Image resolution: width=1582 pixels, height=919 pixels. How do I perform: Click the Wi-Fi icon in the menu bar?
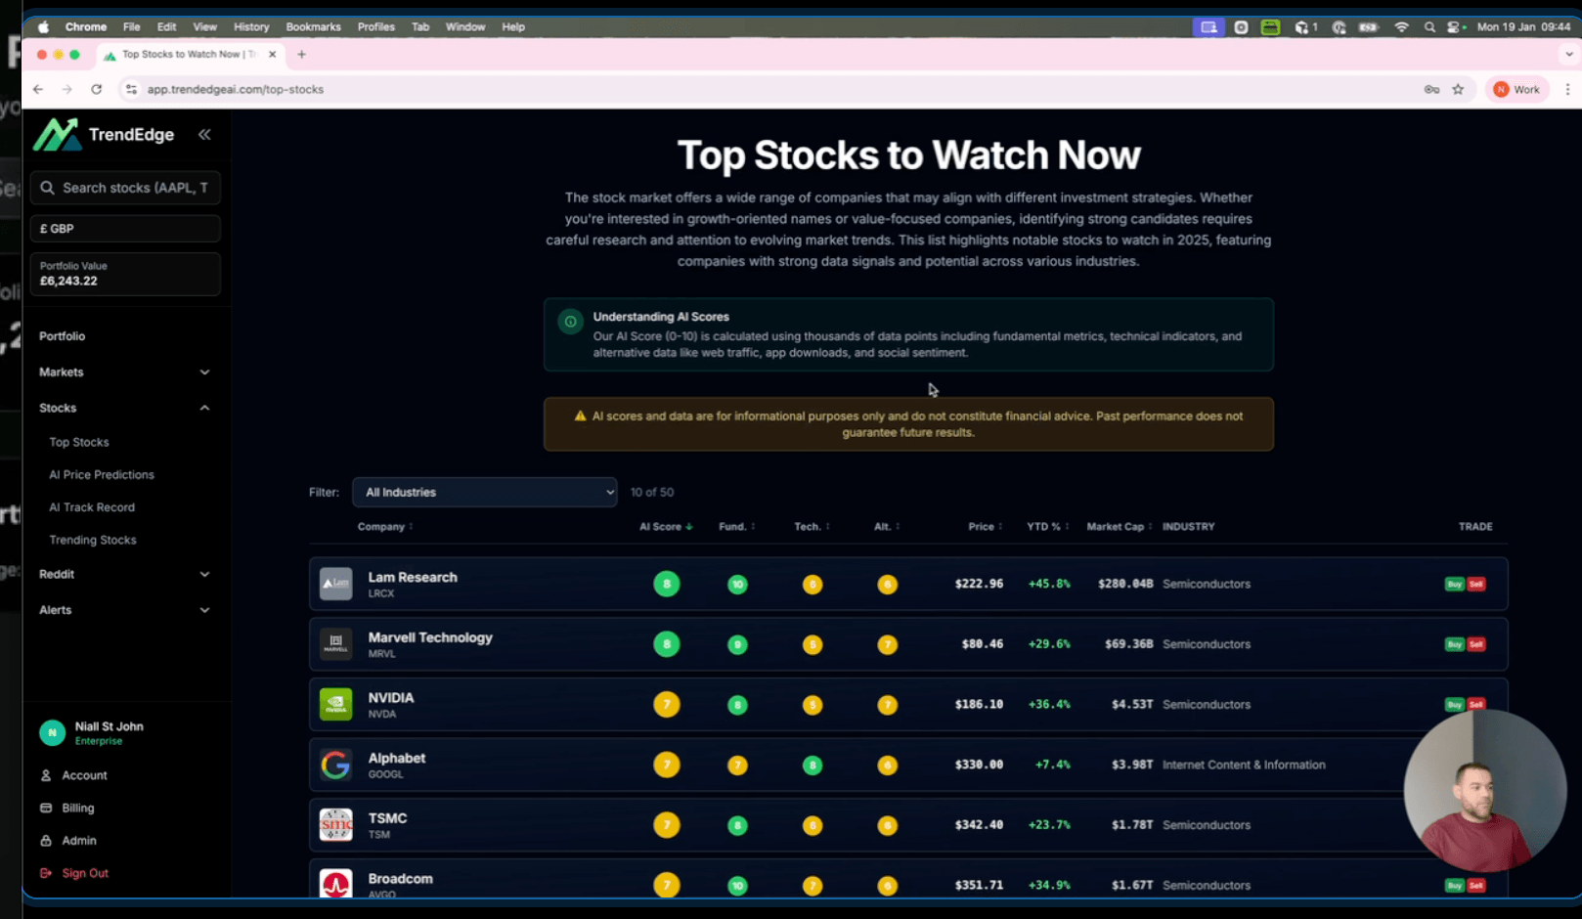click(x=1401, y=27)
